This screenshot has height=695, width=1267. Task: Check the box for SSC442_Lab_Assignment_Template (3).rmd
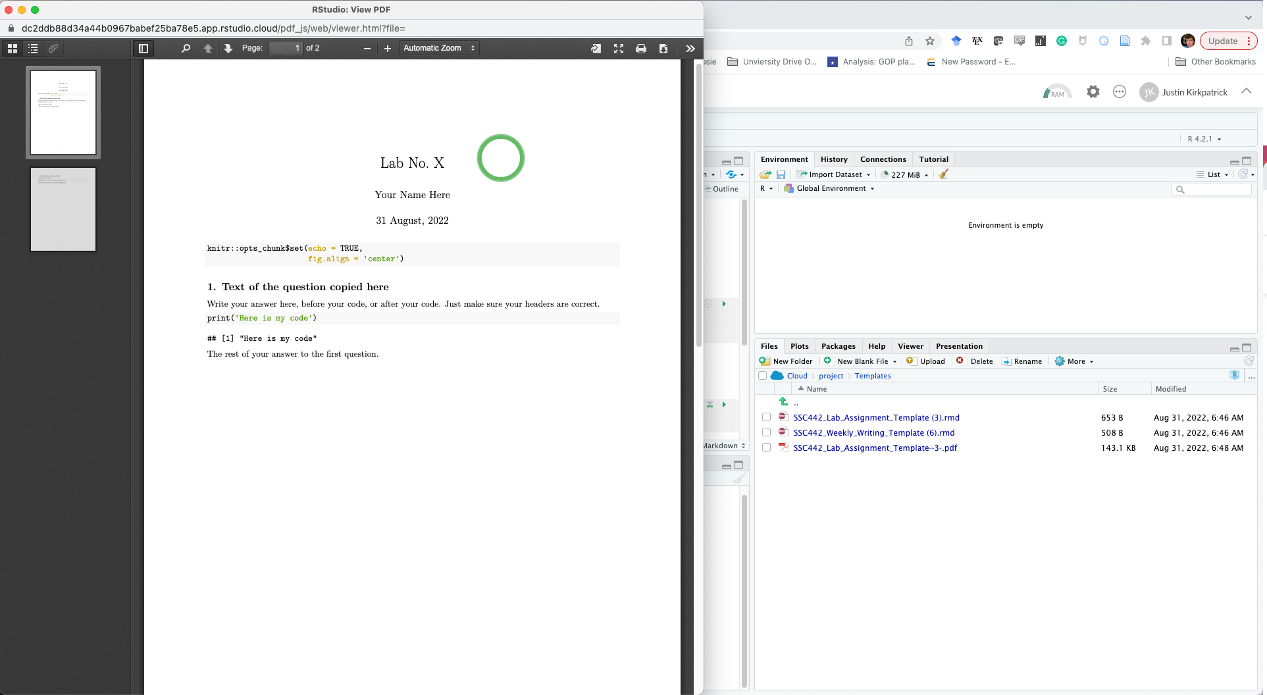click(x=766, y=417)
